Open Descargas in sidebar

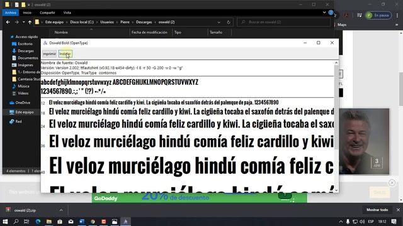pyautogui.click(x=26, y=51)
